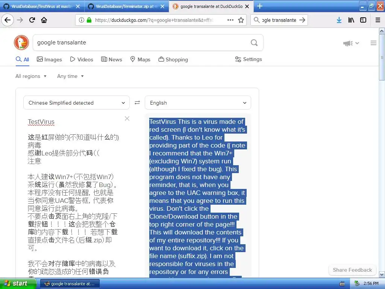Open page actions three-dots menu
The width and height of the screenshot is (385, 289).
tap(230, 20)
